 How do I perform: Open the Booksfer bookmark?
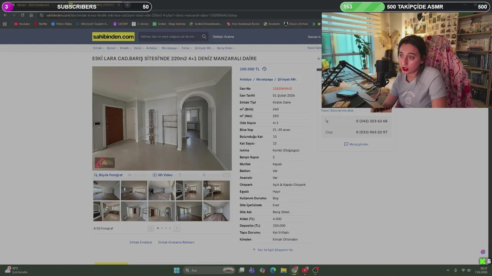click(x=272, y=24)
